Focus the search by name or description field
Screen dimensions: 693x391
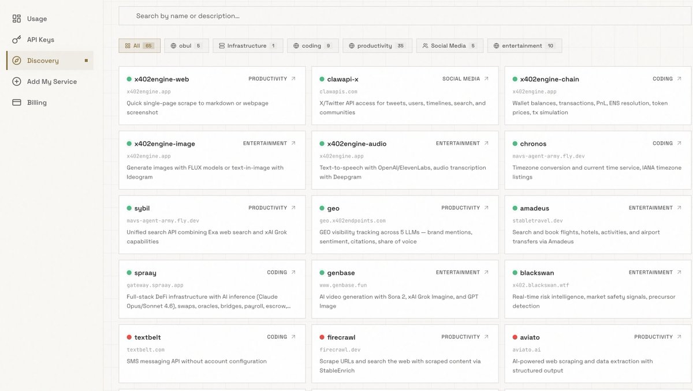pos(405,16)
